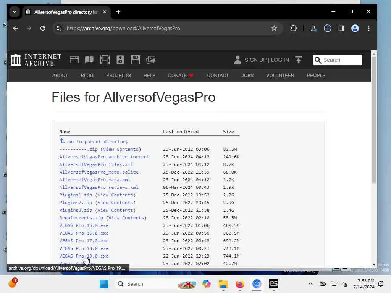
Task: Download AllversofVegasPro_archive.torrent
Action: 104,157
